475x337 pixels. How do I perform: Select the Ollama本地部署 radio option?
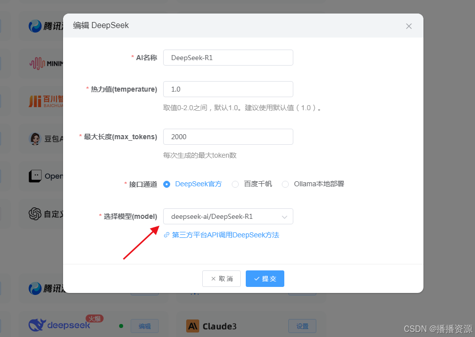pos(313,184)
